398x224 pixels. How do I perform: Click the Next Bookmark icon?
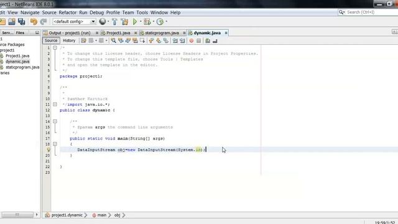tap(159, 40)
